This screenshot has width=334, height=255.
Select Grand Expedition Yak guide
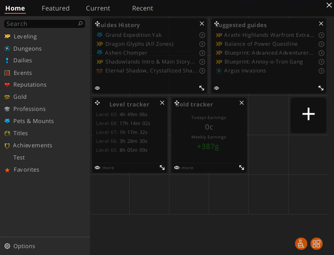tap(133, 35)
